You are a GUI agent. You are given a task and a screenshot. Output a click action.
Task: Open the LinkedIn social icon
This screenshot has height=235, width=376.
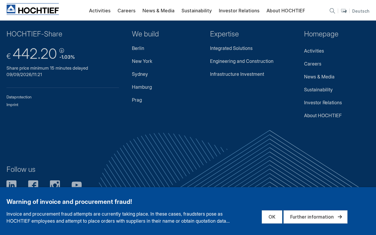[11, 184]
